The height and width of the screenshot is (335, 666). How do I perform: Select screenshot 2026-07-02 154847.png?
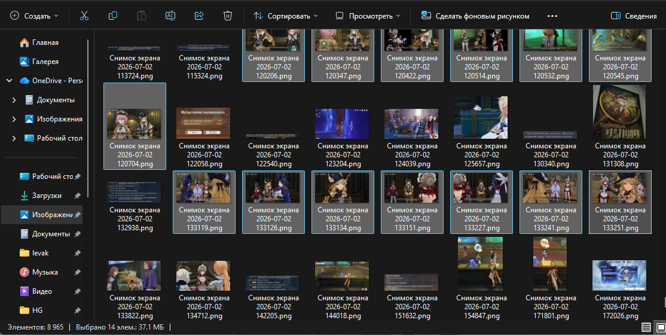click(482, 278)
